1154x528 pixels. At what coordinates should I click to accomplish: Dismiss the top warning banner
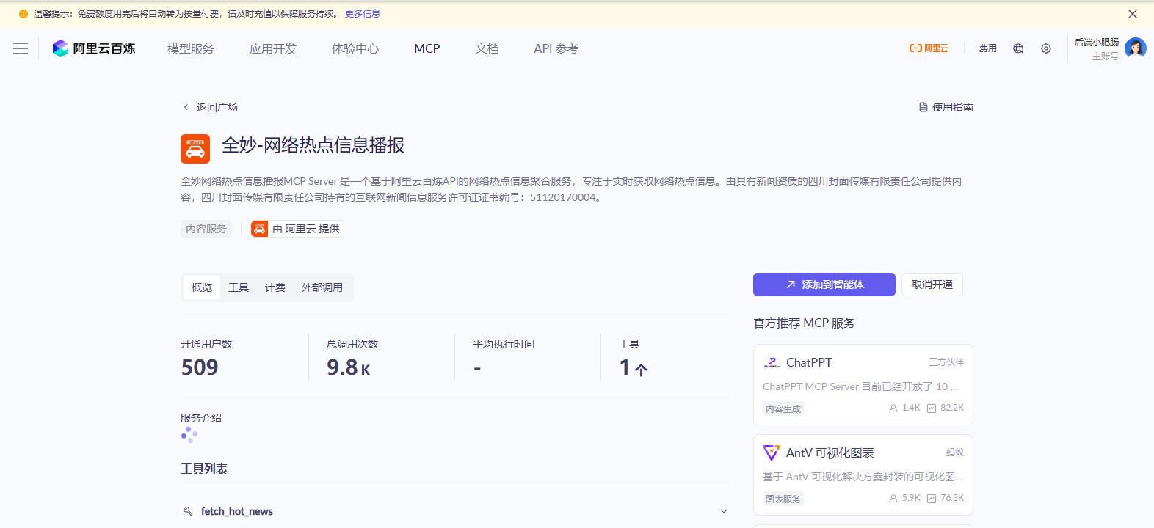[1133, 14]
